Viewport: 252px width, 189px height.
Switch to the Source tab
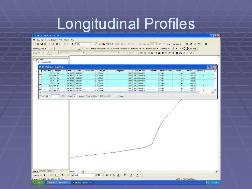click(42, 171)
